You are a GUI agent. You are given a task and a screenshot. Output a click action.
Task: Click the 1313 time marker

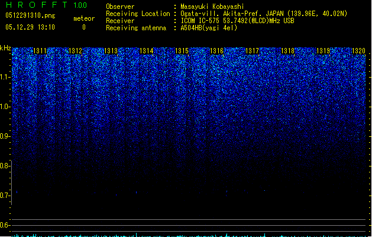[111, 51]
